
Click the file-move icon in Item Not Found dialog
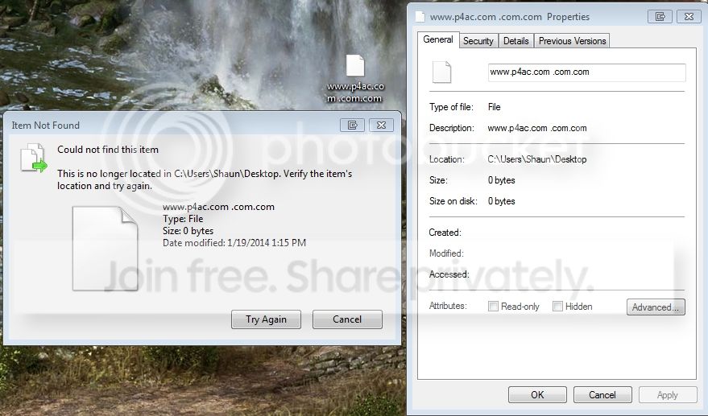pyautogui.click(x=34, y=158)
